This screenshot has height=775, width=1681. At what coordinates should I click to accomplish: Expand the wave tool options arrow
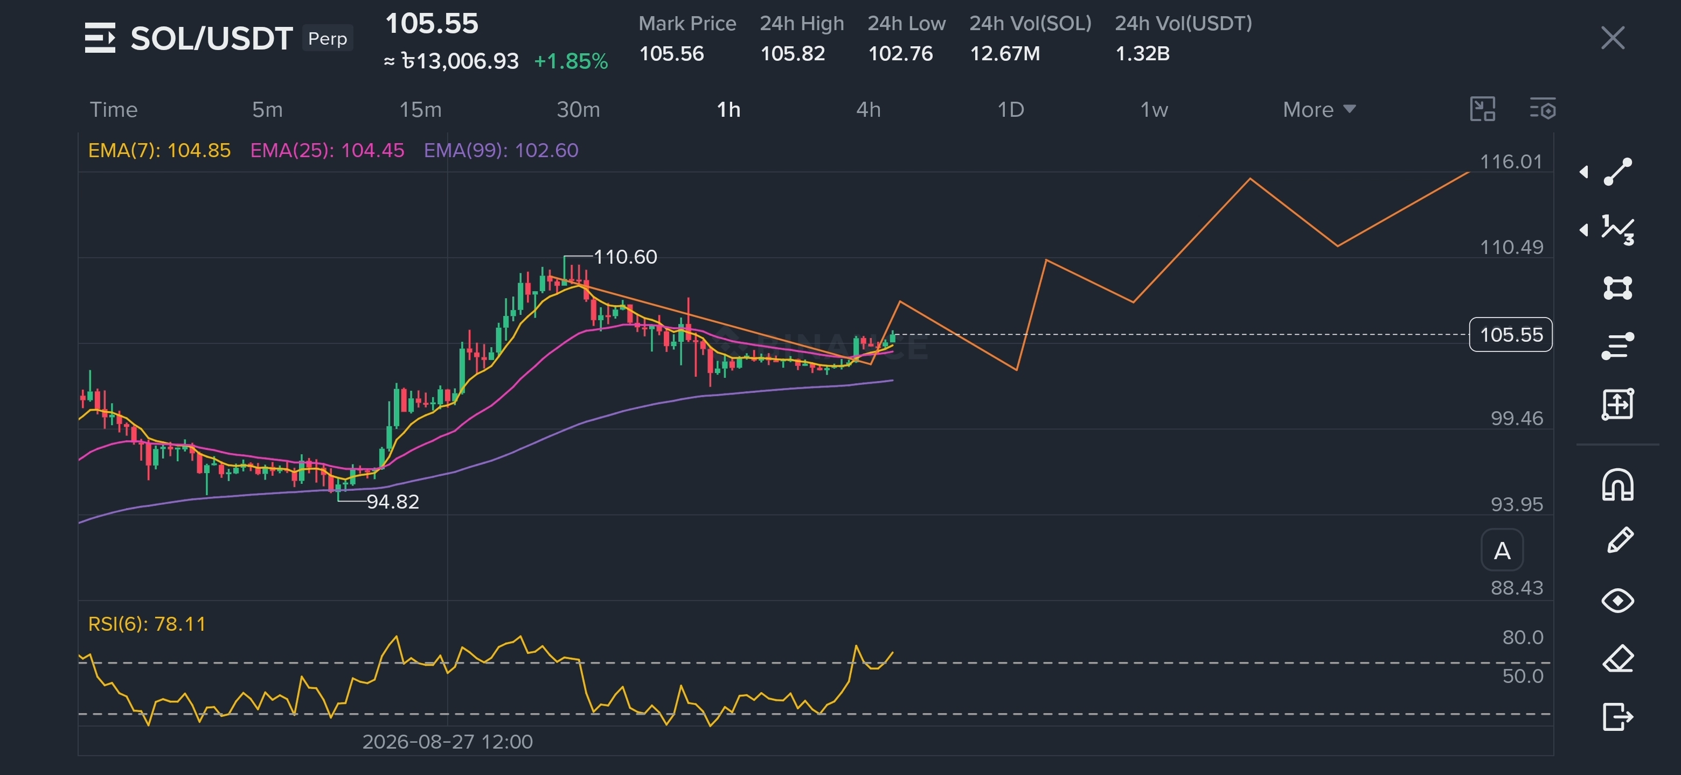(x=1584, y=230)
